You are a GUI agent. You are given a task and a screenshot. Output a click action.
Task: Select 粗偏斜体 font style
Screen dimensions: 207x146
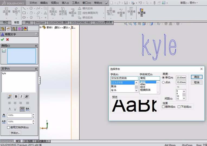(145, 90)
